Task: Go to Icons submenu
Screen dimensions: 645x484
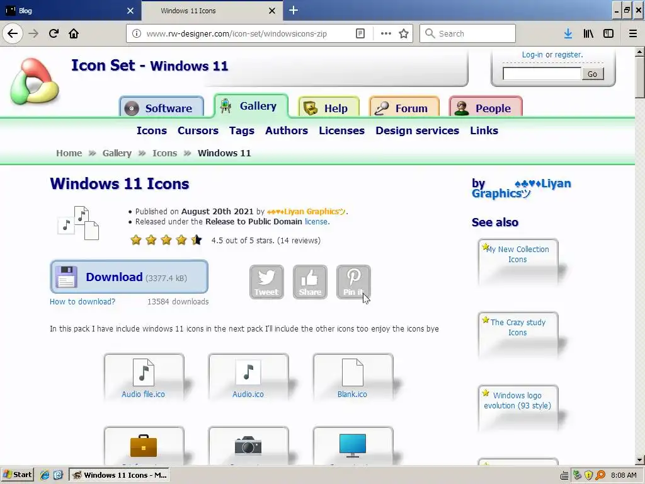Action: 152,130
